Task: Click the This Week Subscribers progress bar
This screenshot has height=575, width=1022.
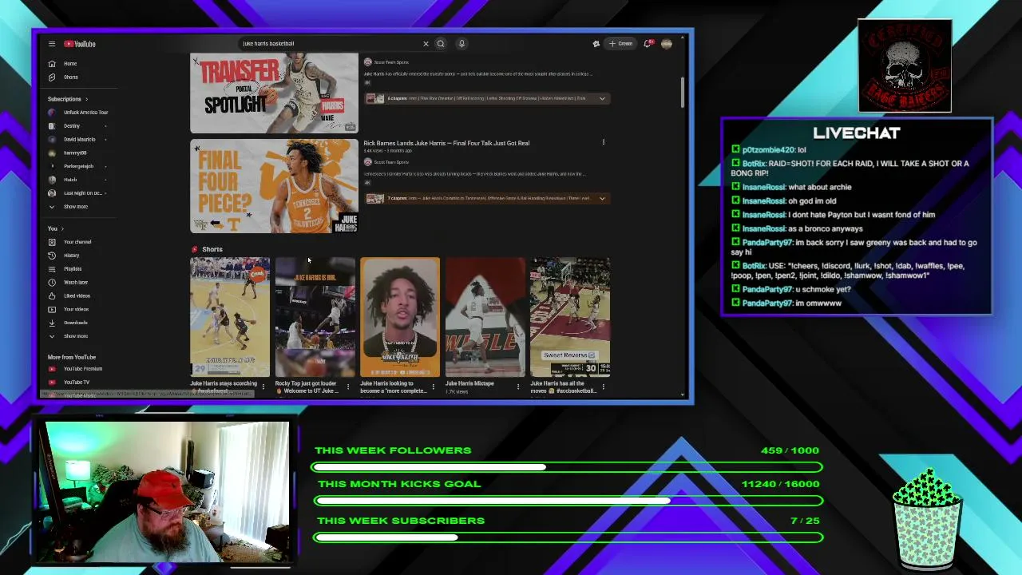Action: [x=568, y=537]
